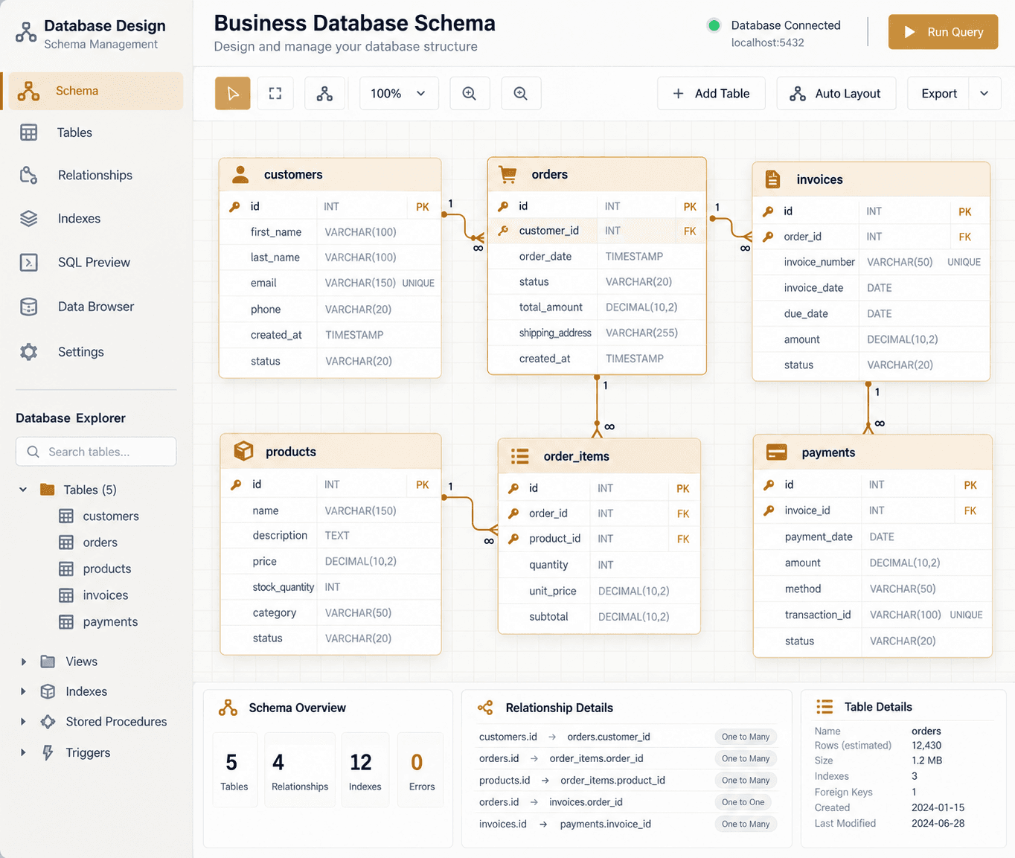Screen dimensions: 1015x858
Task: Collapse the Tables (5) tree node
Action: 23,490
